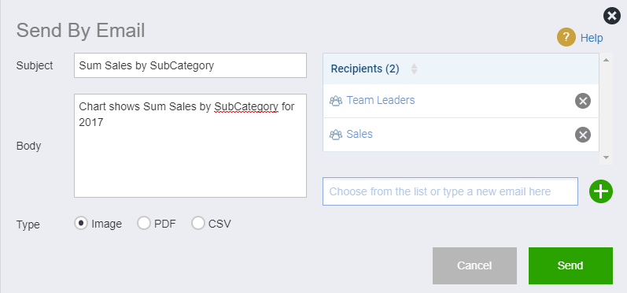The width and height of the screenshot is (627, 293).
Task: Click the Team Leaders group icon
Action: coord(336,101)
